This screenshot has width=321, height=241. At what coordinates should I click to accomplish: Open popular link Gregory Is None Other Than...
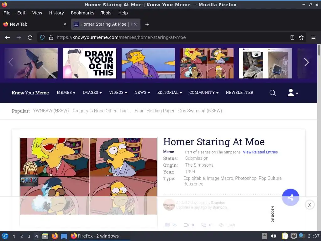[102, 111]
